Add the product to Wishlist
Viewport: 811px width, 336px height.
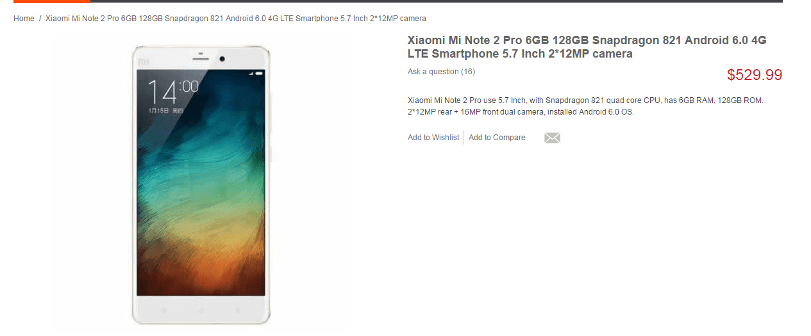pos(433,138)
